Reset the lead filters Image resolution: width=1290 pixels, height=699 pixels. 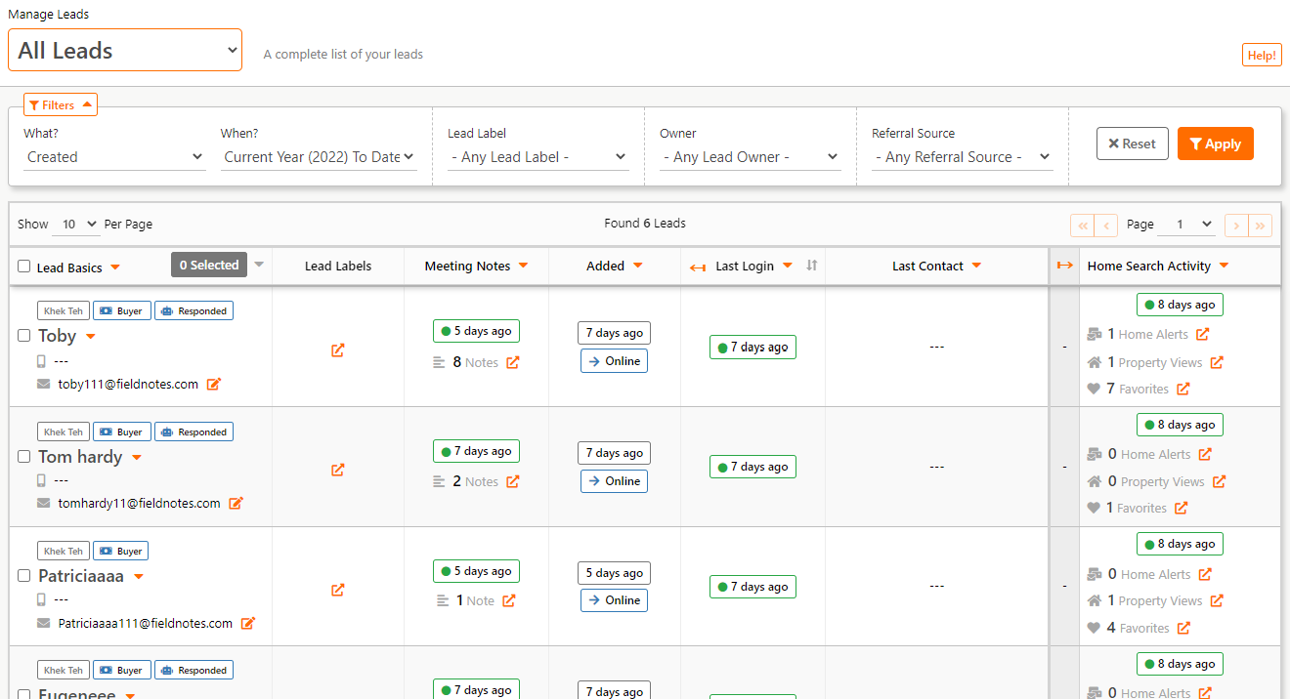(x=1132, y=144)
